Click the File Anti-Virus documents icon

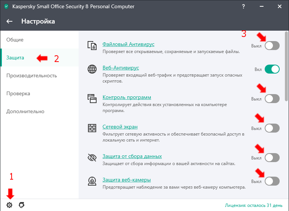(x=92, y=46)
